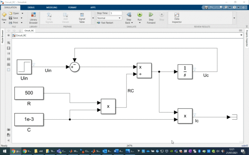Image resolution: width=249 pixels, height=155 pixels.
Task: Expand the Save dropdown arrow
Action: tap(22, 18)
